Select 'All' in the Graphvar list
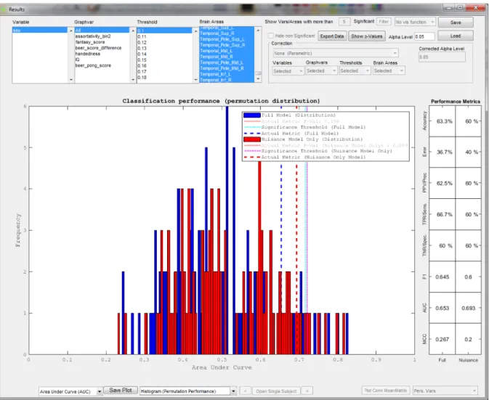The image size is (489, 400). pyautogui.click(x=102, y=30)
